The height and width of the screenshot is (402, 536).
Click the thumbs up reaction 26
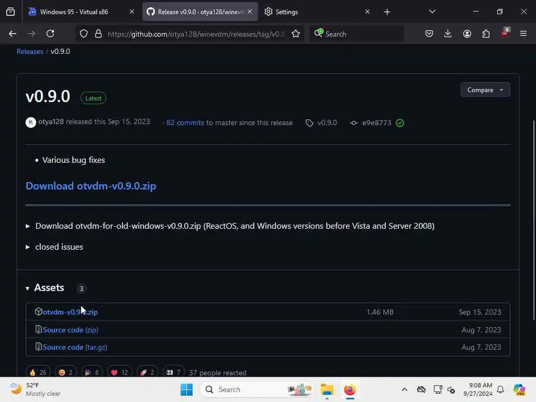coord(38,372)
